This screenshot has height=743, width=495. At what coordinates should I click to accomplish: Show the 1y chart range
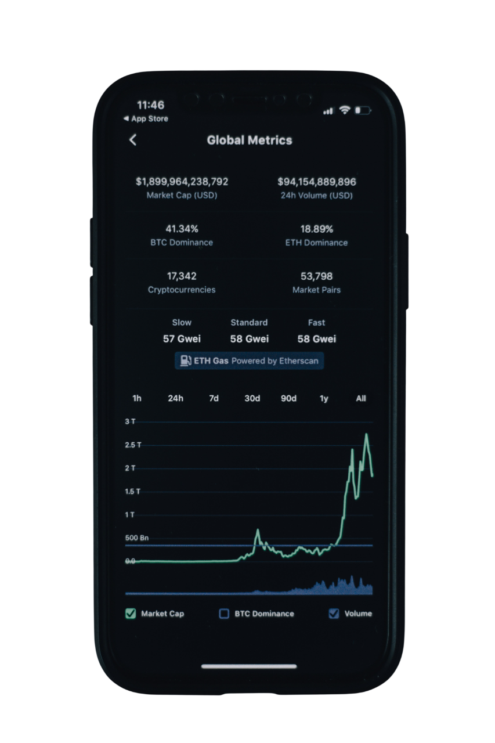click(324, 398)
